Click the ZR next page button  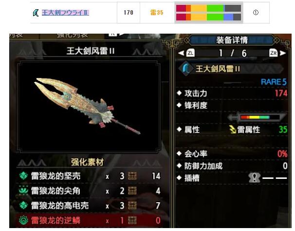[x=274, y=53]
